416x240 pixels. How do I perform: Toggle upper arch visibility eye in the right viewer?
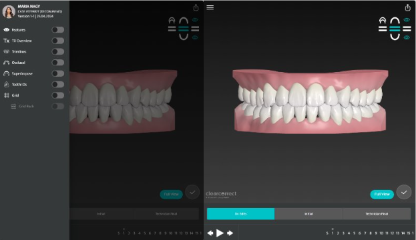407,20
